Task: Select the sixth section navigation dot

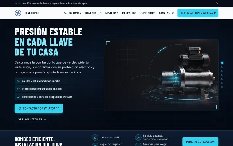Action: [222, 83]
